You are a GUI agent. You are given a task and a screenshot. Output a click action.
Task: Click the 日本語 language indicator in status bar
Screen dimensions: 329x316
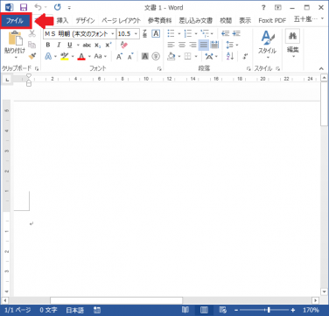(74, 310)
